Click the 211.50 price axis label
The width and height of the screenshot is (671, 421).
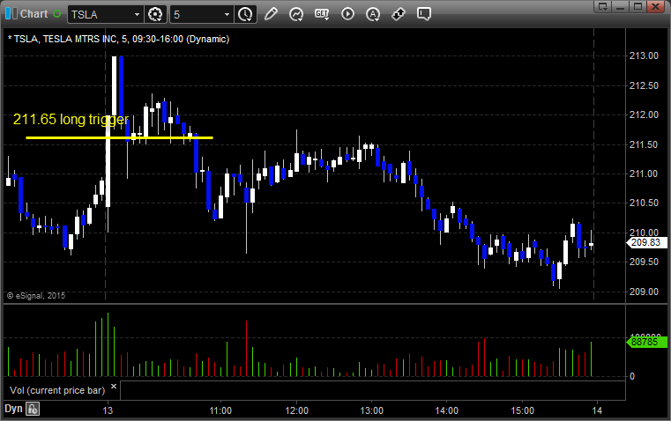point(644,144)
